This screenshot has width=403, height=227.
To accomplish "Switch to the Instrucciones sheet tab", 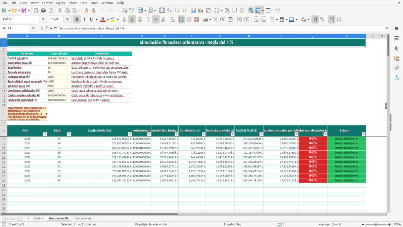I will [83, 219].
